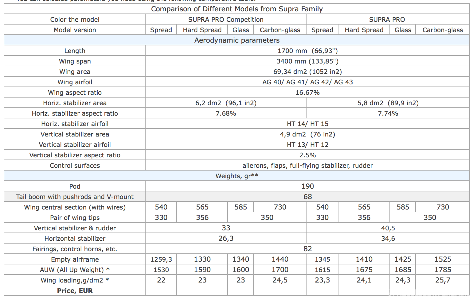Click the AUW value '1530'
The width and height of the screenshot is (473, 300).
pos(161,270)
